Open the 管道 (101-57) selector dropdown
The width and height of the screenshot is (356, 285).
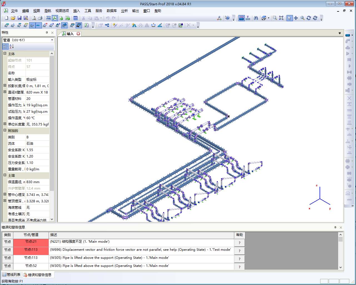52,40
